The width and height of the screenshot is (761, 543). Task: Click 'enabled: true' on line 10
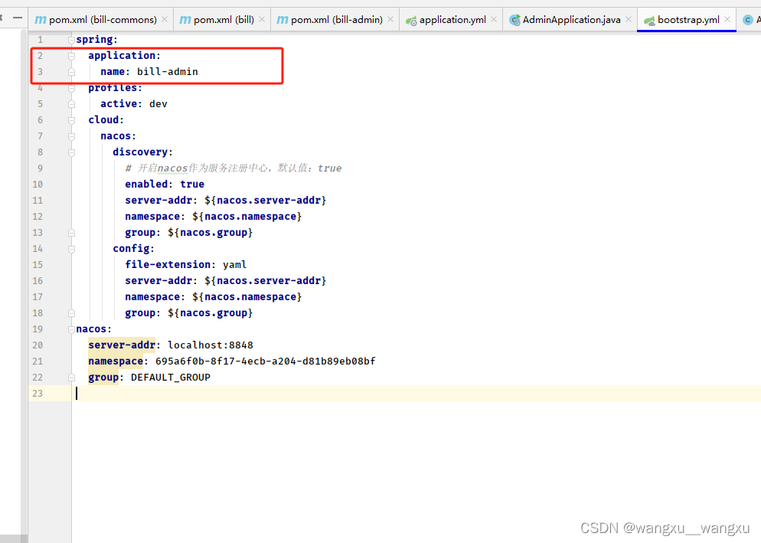pyautogui.click(x=165, y=184)
